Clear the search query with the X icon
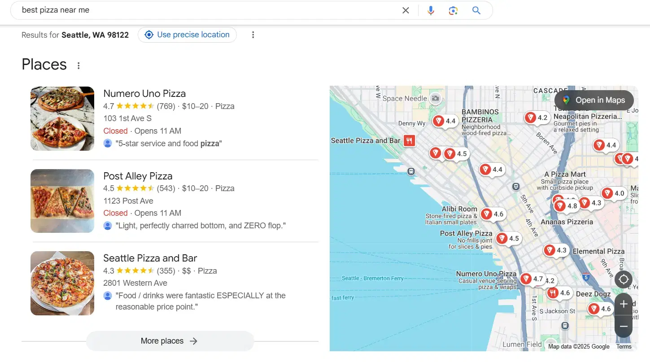Screen dimensions: 650x362 406,10
